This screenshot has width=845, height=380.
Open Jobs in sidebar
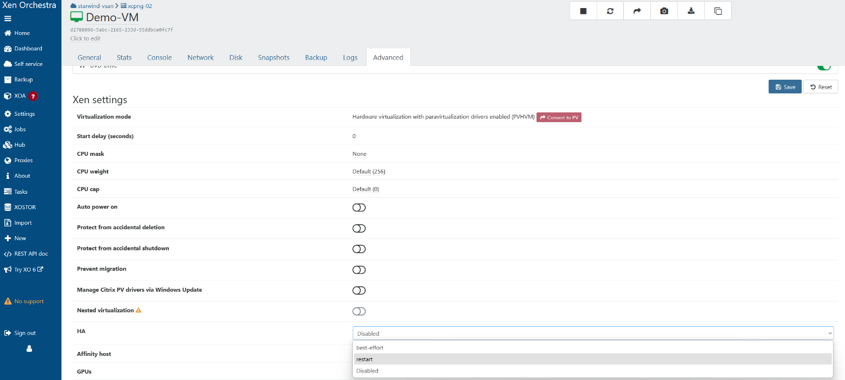click(x=15, y=130)
